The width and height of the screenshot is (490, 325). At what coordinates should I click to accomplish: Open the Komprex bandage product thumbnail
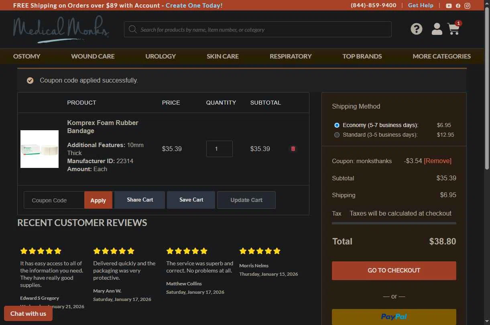39,149
